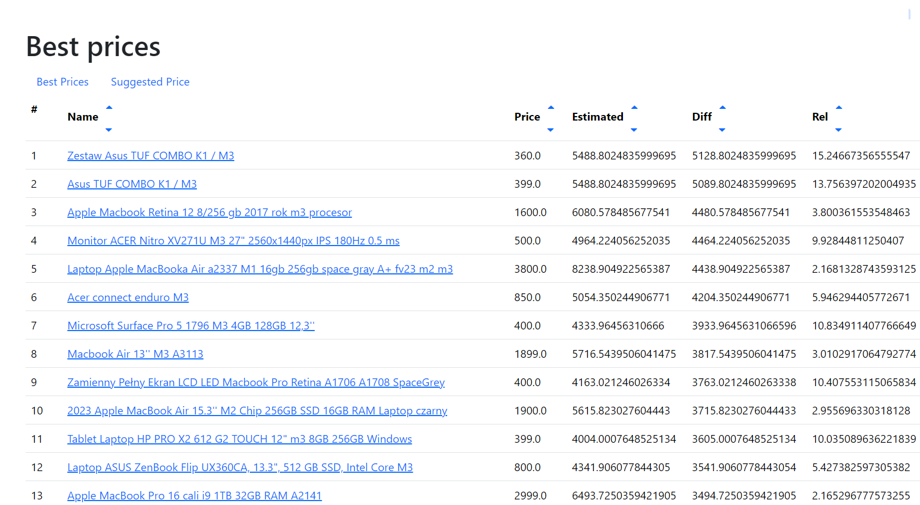920x505 pixels.
Task: Open Acer connect enduro M3 link
Action: click(128, 297)
